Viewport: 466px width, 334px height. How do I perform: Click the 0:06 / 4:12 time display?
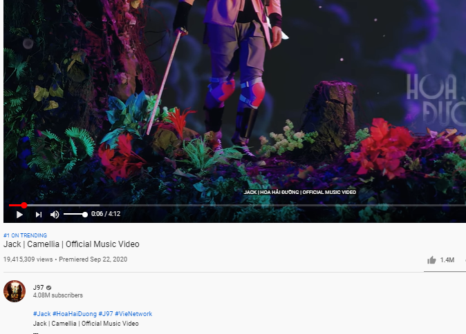[106, 214]
